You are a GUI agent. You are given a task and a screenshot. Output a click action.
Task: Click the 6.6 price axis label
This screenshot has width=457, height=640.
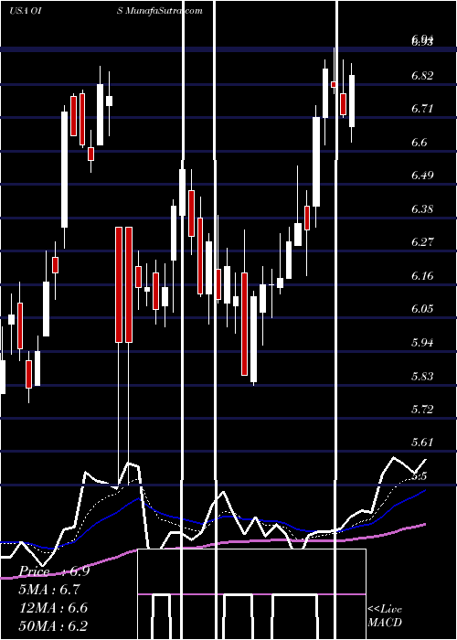pyautogui.click(x=419, y=142)
